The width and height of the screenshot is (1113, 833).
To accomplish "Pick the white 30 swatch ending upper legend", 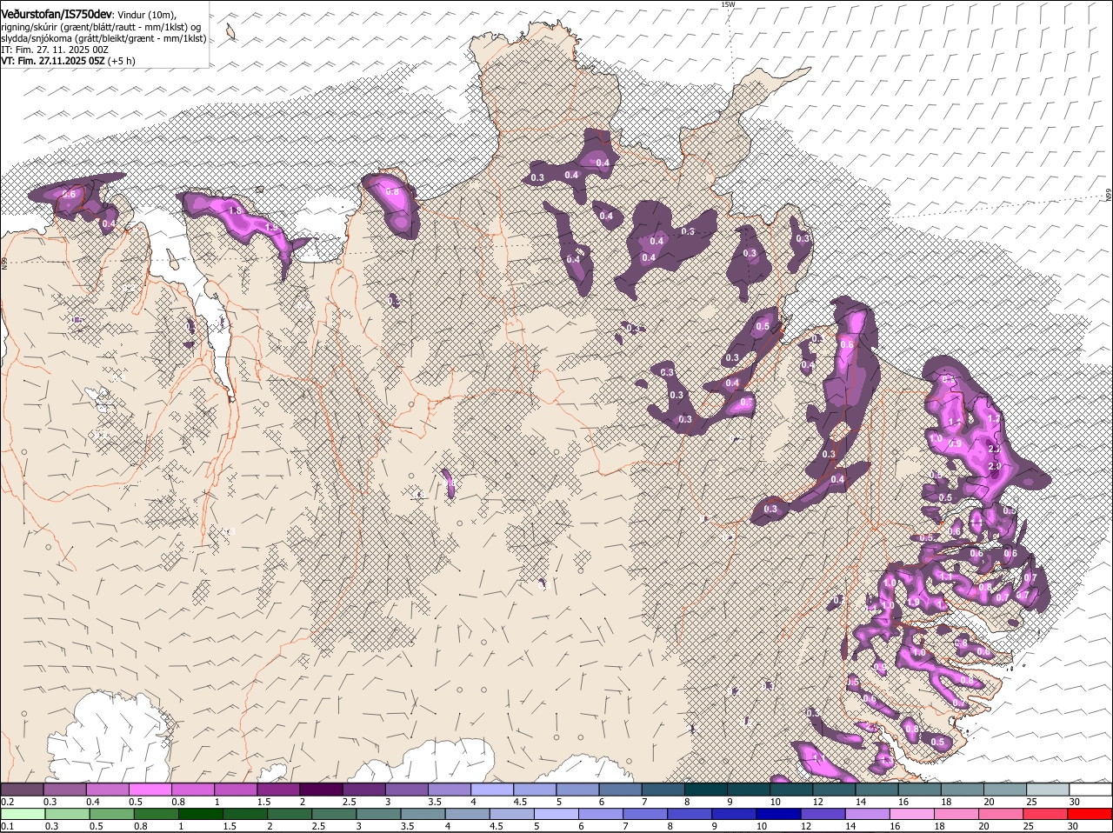I will coord(1090,790).
